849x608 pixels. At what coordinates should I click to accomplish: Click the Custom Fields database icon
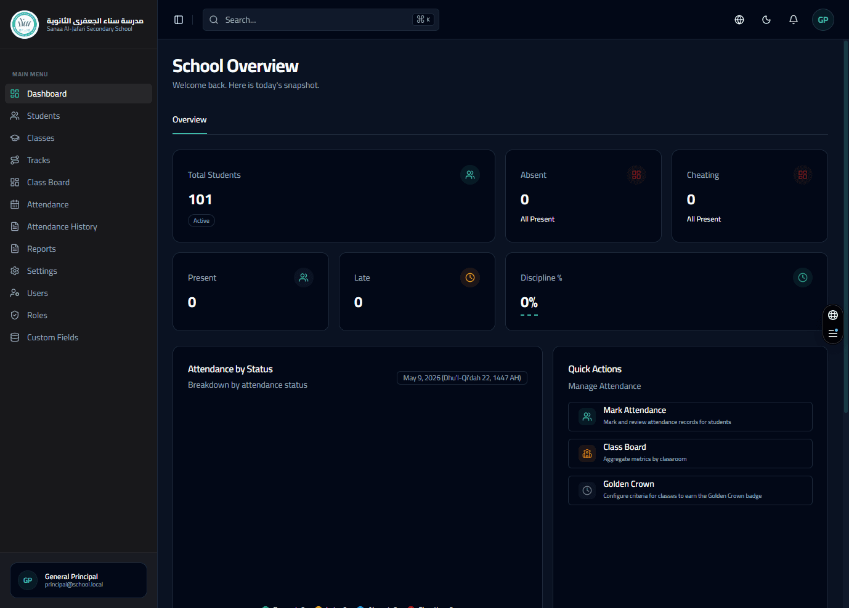pyautogui.click(x=15, y=337)
